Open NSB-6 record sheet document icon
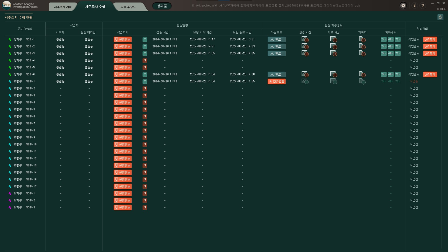 362,74
